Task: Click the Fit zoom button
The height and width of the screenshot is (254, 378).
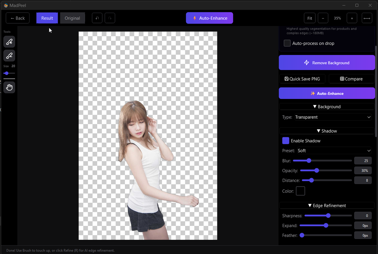Action: [x=310, y=18]
